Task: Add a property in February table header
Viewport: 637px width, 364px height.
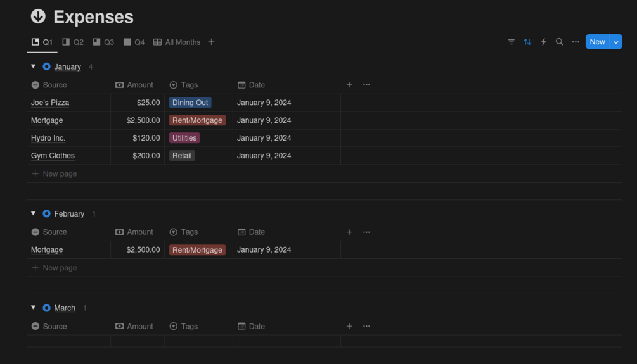Action: [x=349, y=232]
